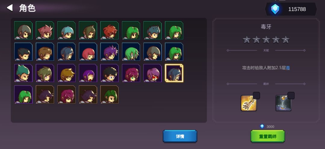Pick the green-haired character in gold frame

click(110, 95)
